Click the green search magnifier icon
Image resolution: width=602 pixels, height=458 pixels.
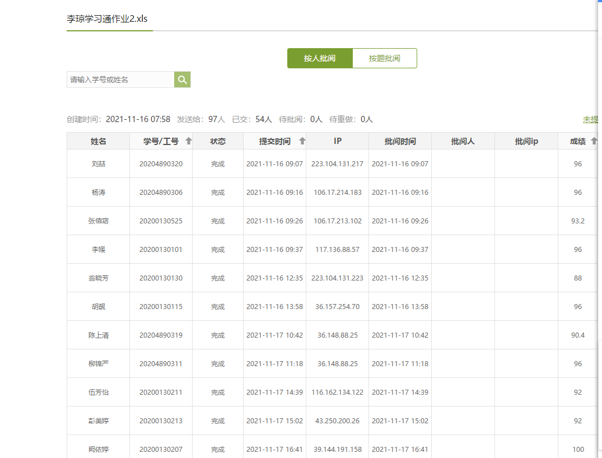[182, 80]
